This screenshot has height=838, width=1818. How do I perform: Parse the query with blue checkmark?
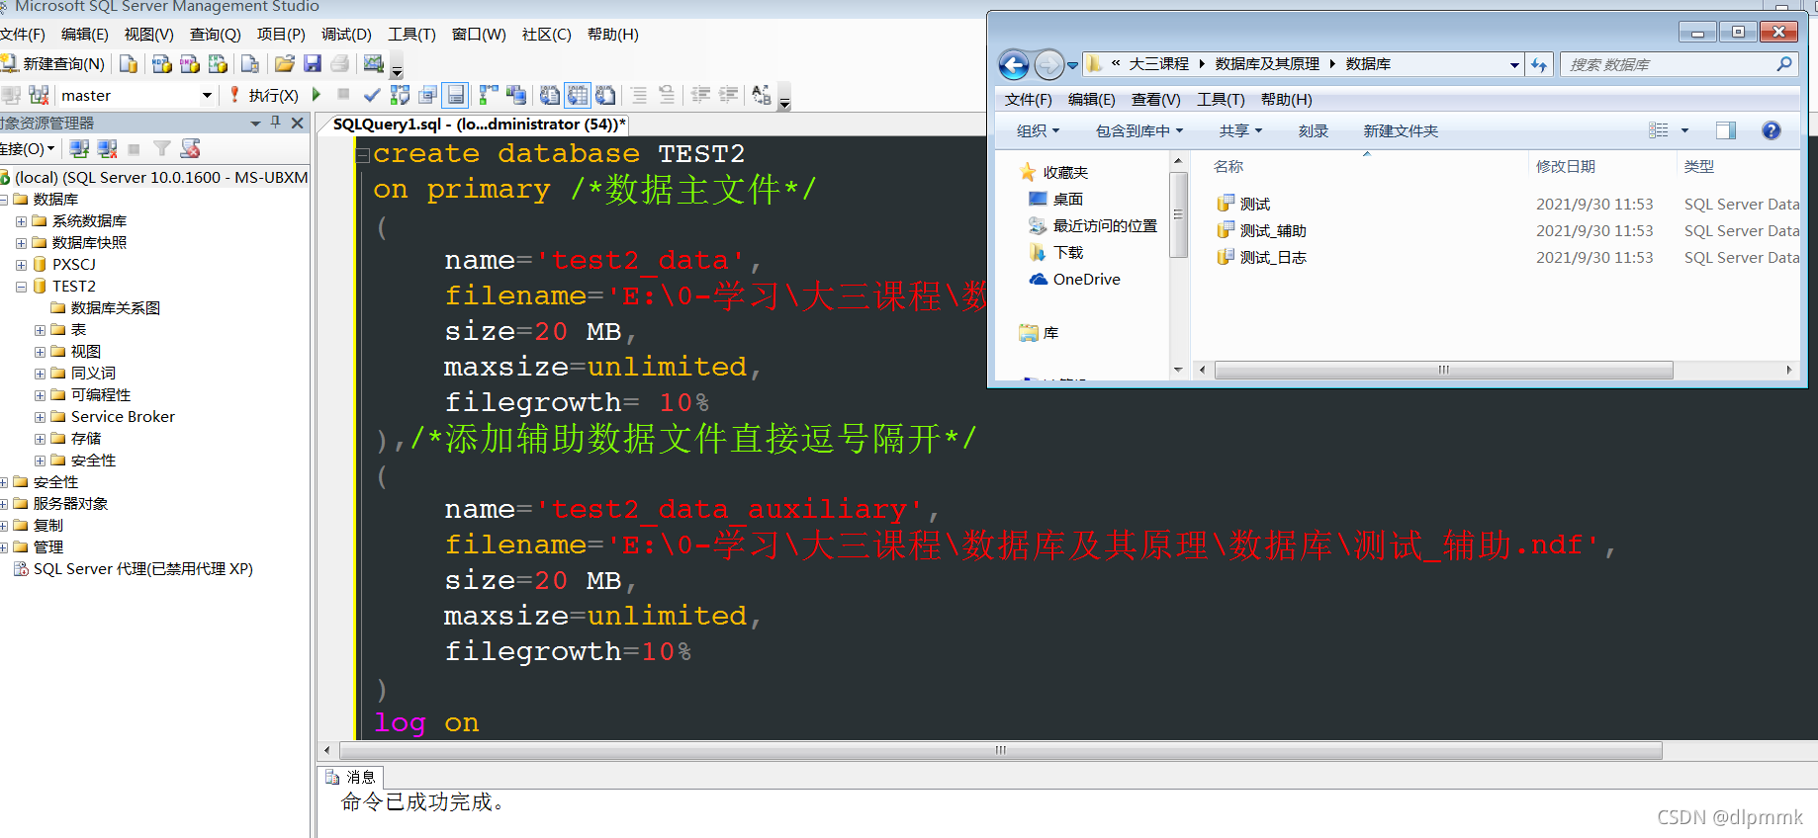tap(372, 95)
